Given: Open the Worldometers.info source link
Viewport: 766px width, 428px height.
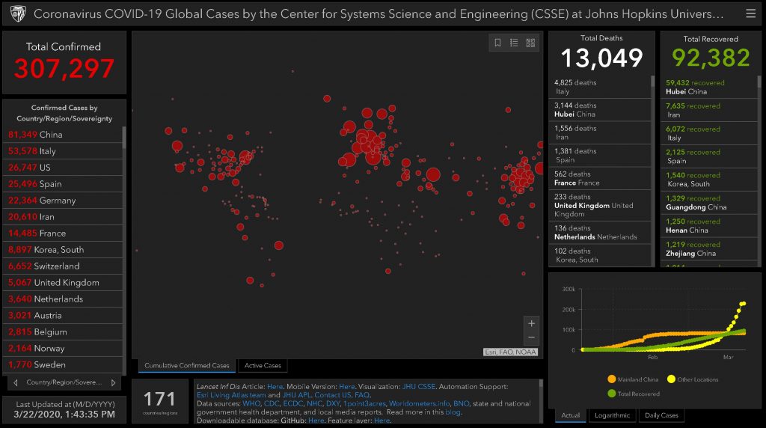Looking at the screenshot, I should [x=419, y=403].
